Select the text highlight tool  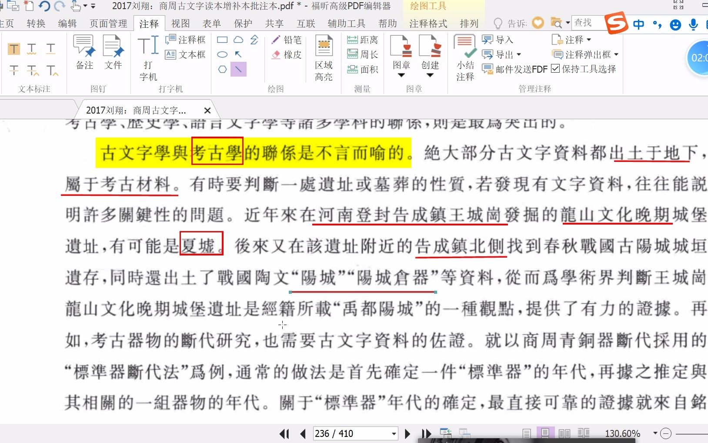[x=14, y=49]
